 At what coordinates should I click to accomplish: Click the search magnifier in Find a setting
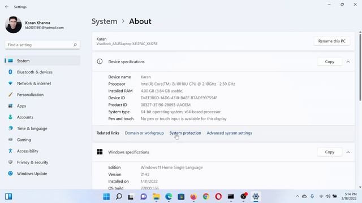tap(75, 45)
